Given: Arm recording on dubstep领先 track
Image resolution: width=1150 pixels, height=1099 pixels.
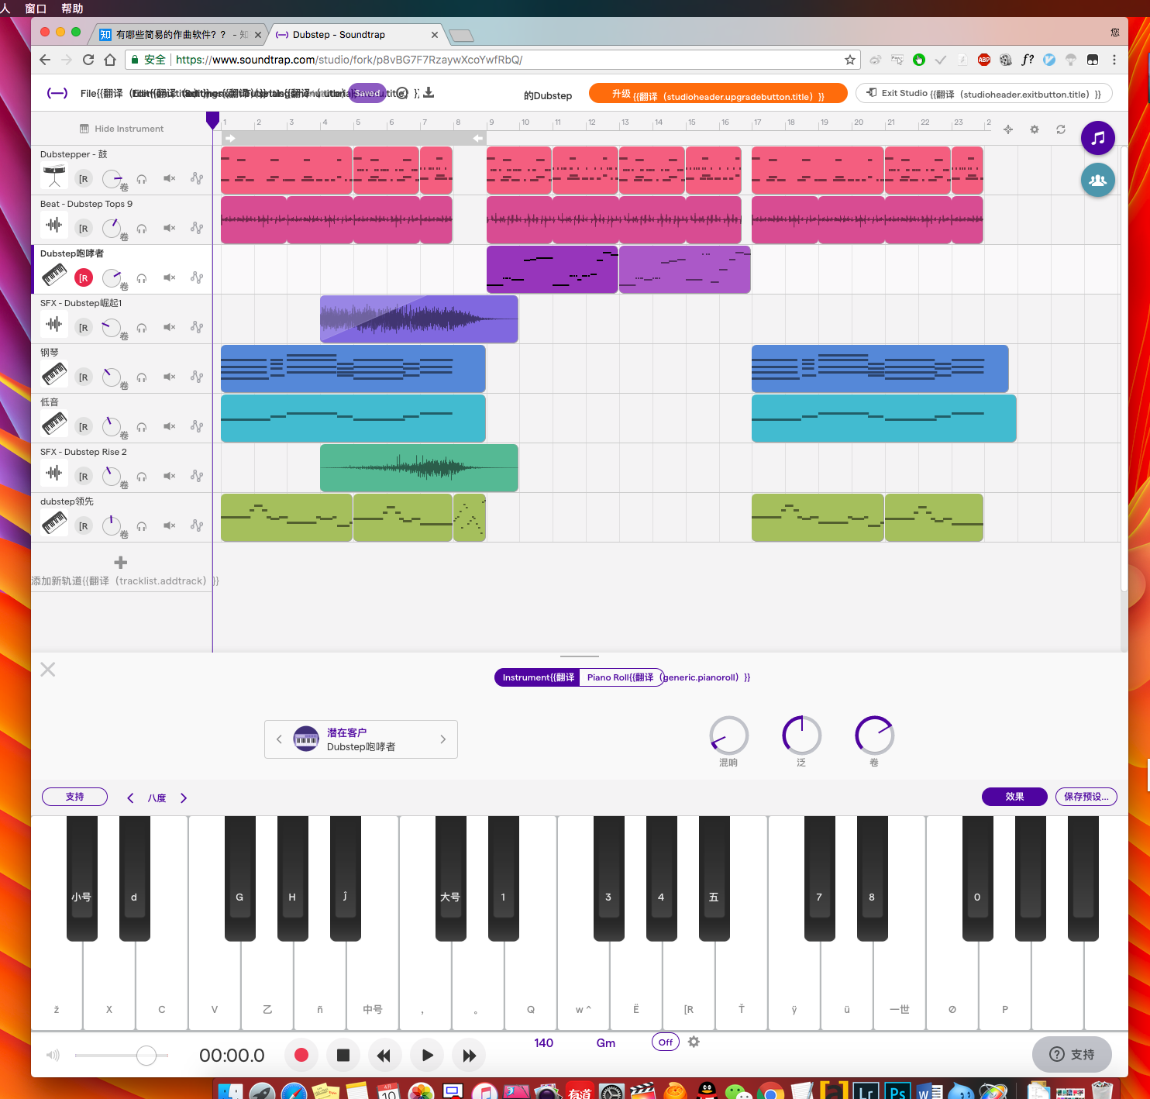Looking at the screenshot, I should click(x=84, y=525).
